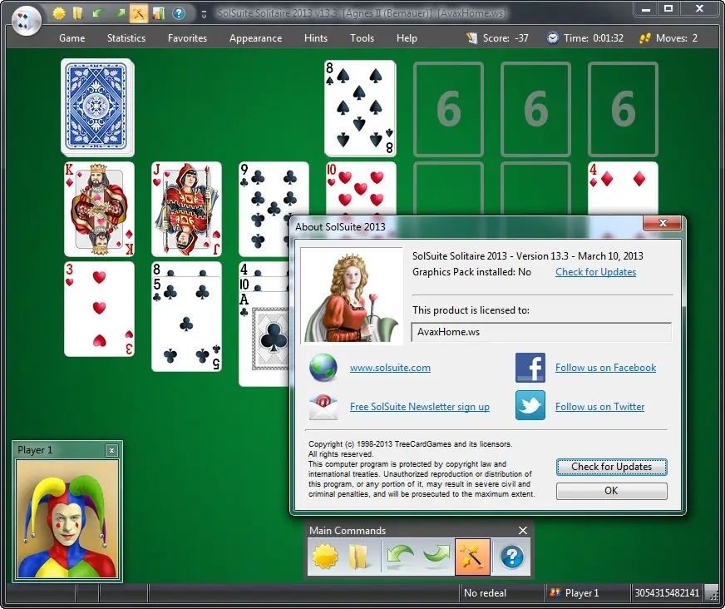Open the Appearance menu
The height and width of the screenshot is (609, 725).
coord(255,38)
